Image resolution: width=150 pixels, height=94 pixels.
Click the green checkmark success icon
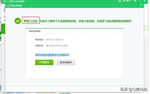coord(18,21)
